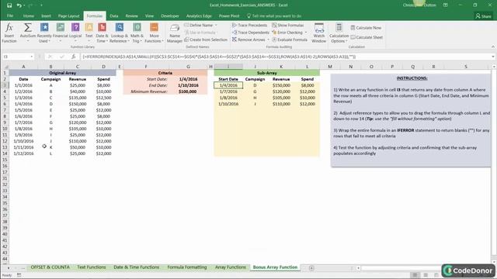This screenshot has height=279, width=497.
Task: Open Math & Trig functions
Action: point(137,33)
